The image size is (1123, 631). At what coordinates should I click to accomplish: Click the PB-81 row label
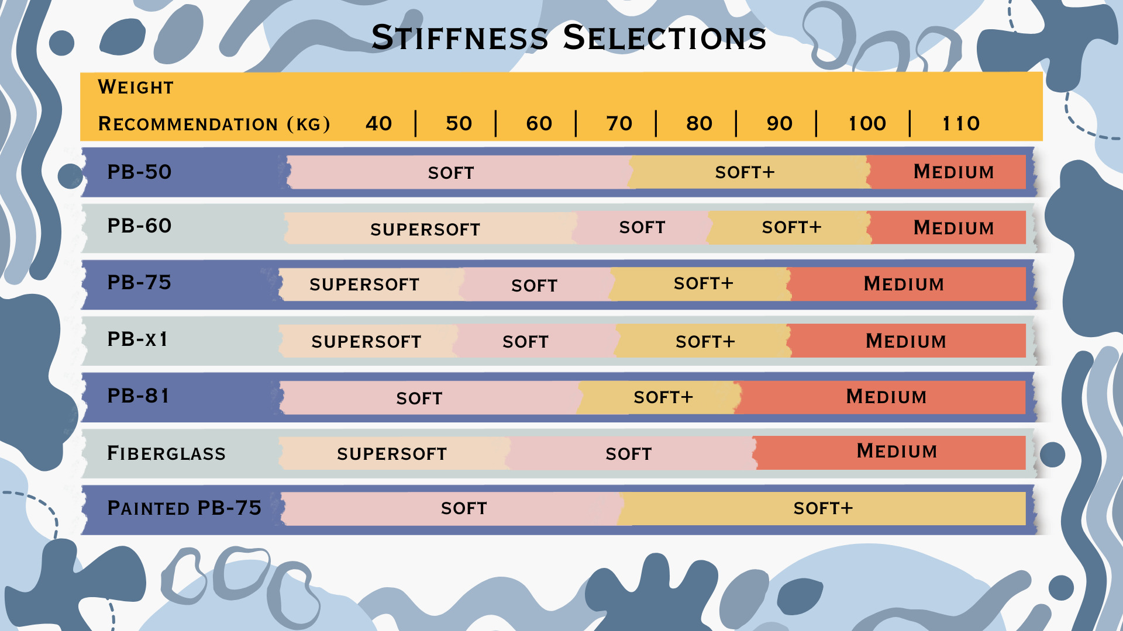click(138, 396)
